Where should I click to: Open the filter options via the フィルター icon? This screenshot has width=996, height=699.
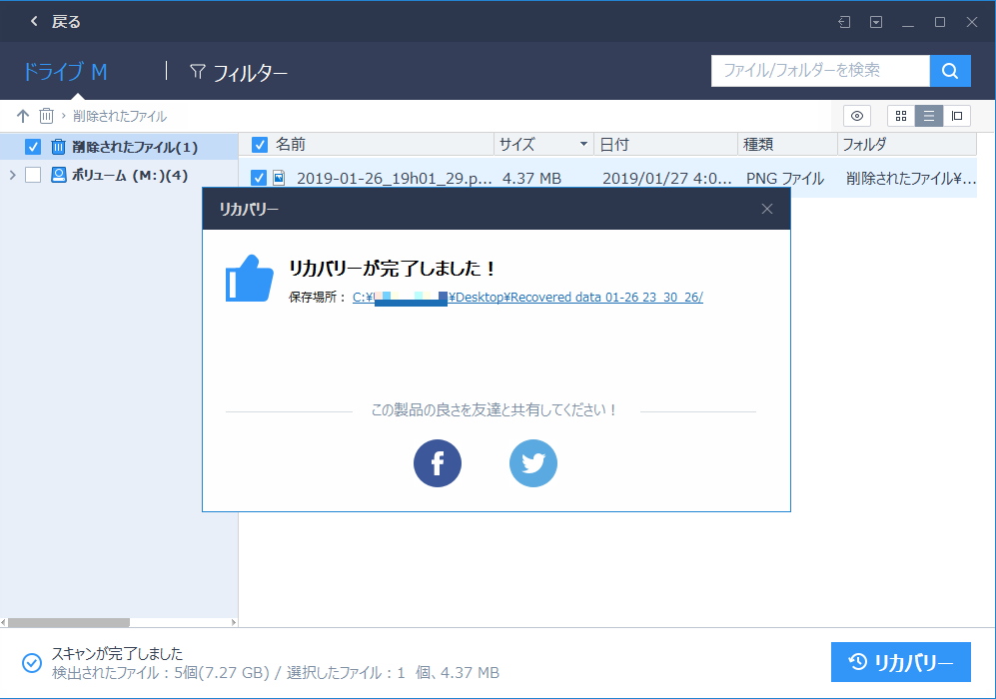tap(198, 71)
